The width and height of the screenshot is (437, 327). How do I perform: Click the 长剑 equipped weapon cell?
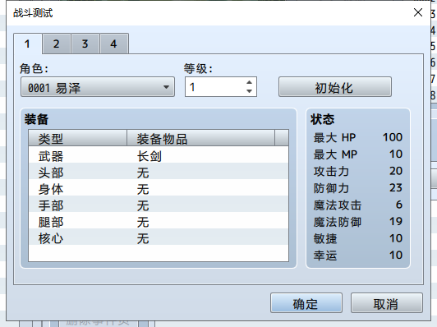[x=149, y=156]
